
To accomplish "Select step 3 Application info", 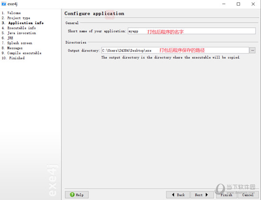I will (23, 23).
